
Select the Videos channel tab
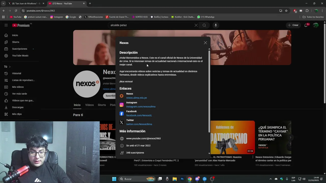pyautogui.click(x=89, y=105)
